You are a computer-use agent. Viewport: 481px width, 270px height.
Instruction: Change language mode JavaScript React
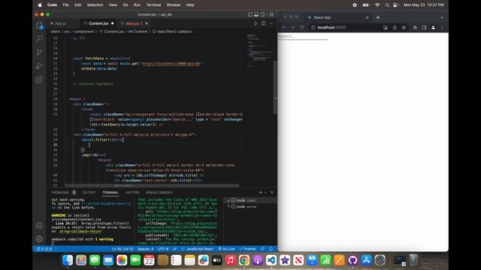point(197,249)
